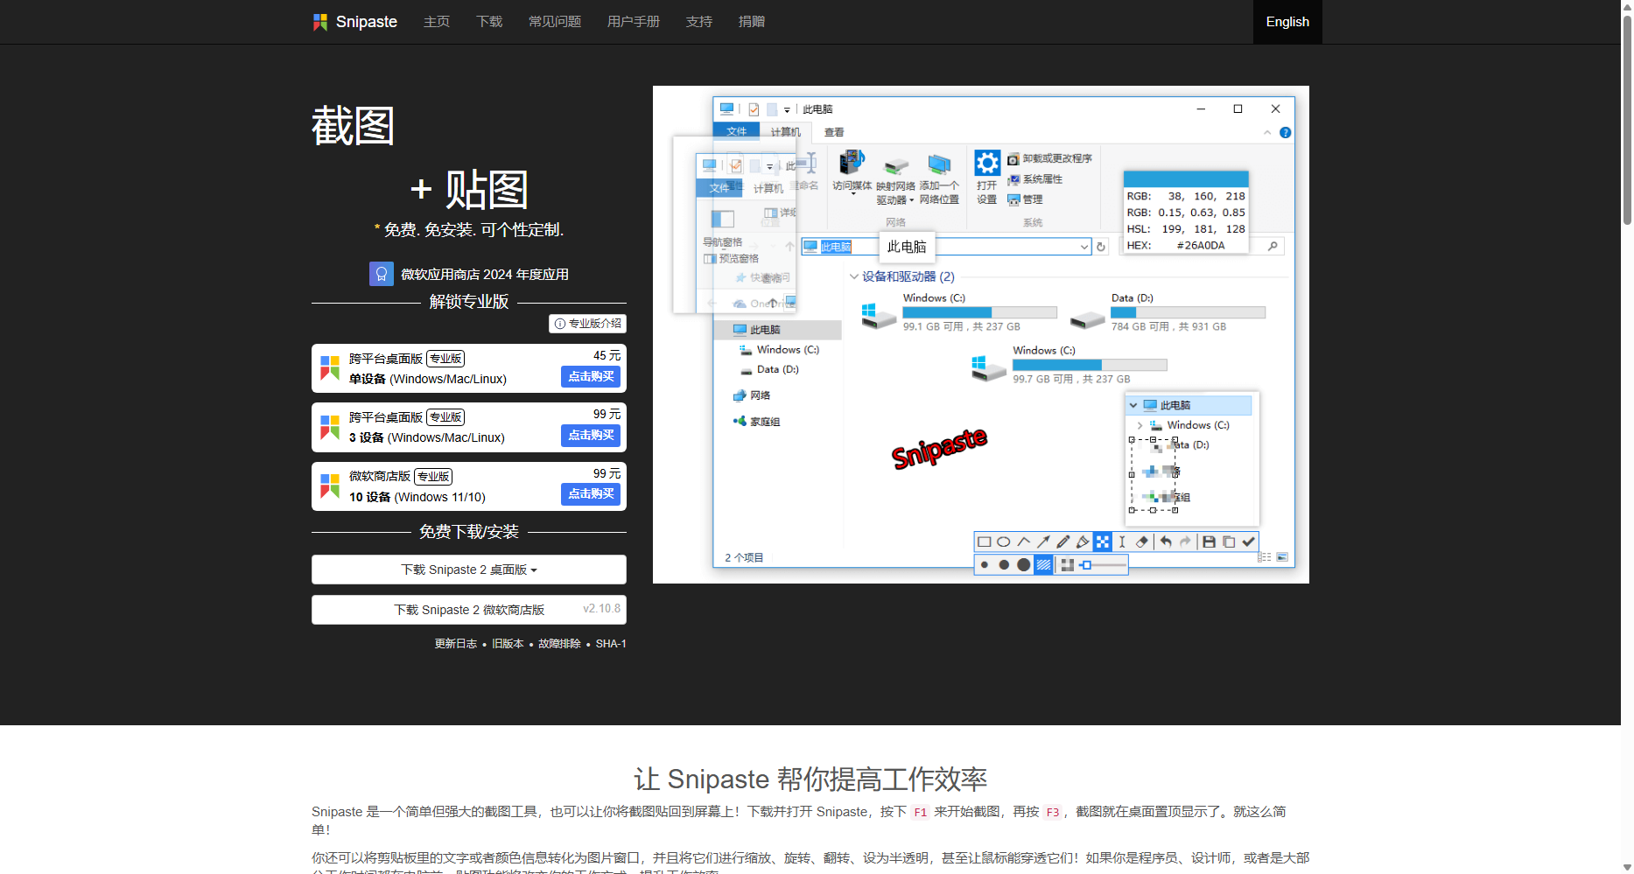Click the Snipaste icon in the 单设备 card

pos(330,368)
